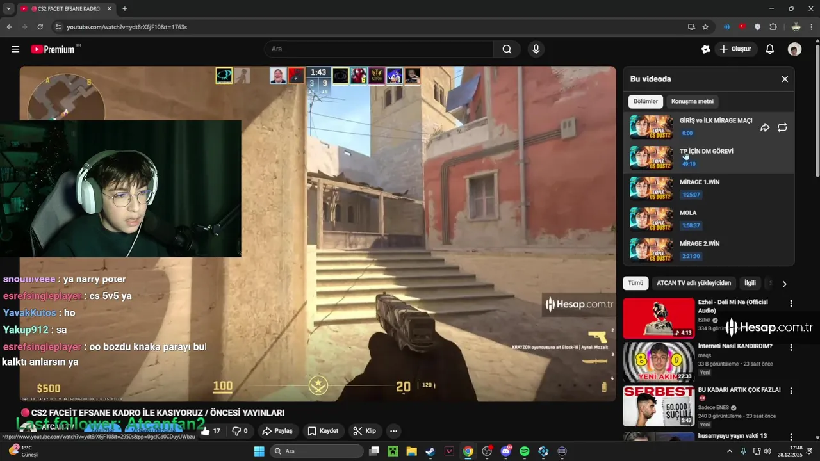Open options for Ezhel video

click(791, 304)
